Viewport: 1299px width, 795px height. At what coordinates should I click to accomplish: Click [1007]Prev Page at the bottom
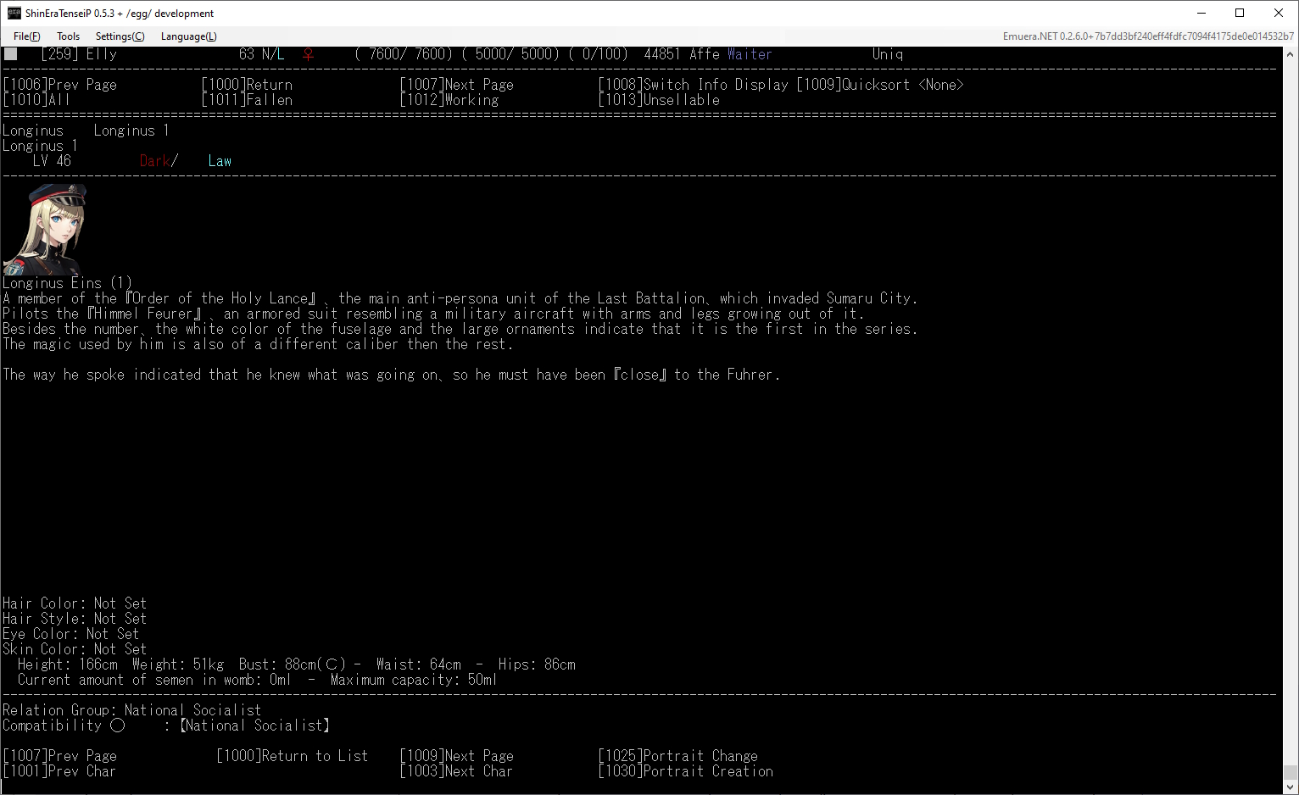[x=60, y=756]
